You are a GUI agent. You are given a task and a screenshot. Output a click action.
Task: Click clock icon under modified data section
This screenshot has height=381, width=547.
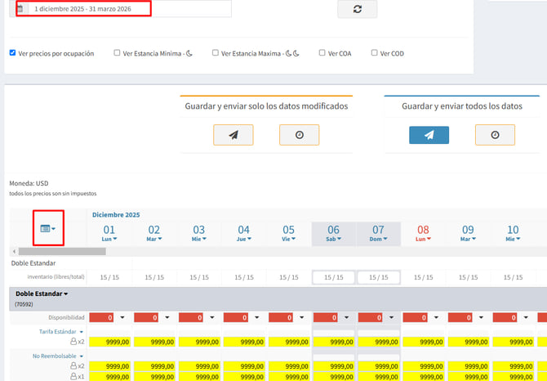(x=299, y=135)
